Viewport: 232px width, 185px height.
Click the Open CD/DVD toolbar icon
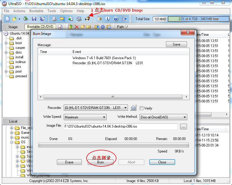(x=26, y=19)
